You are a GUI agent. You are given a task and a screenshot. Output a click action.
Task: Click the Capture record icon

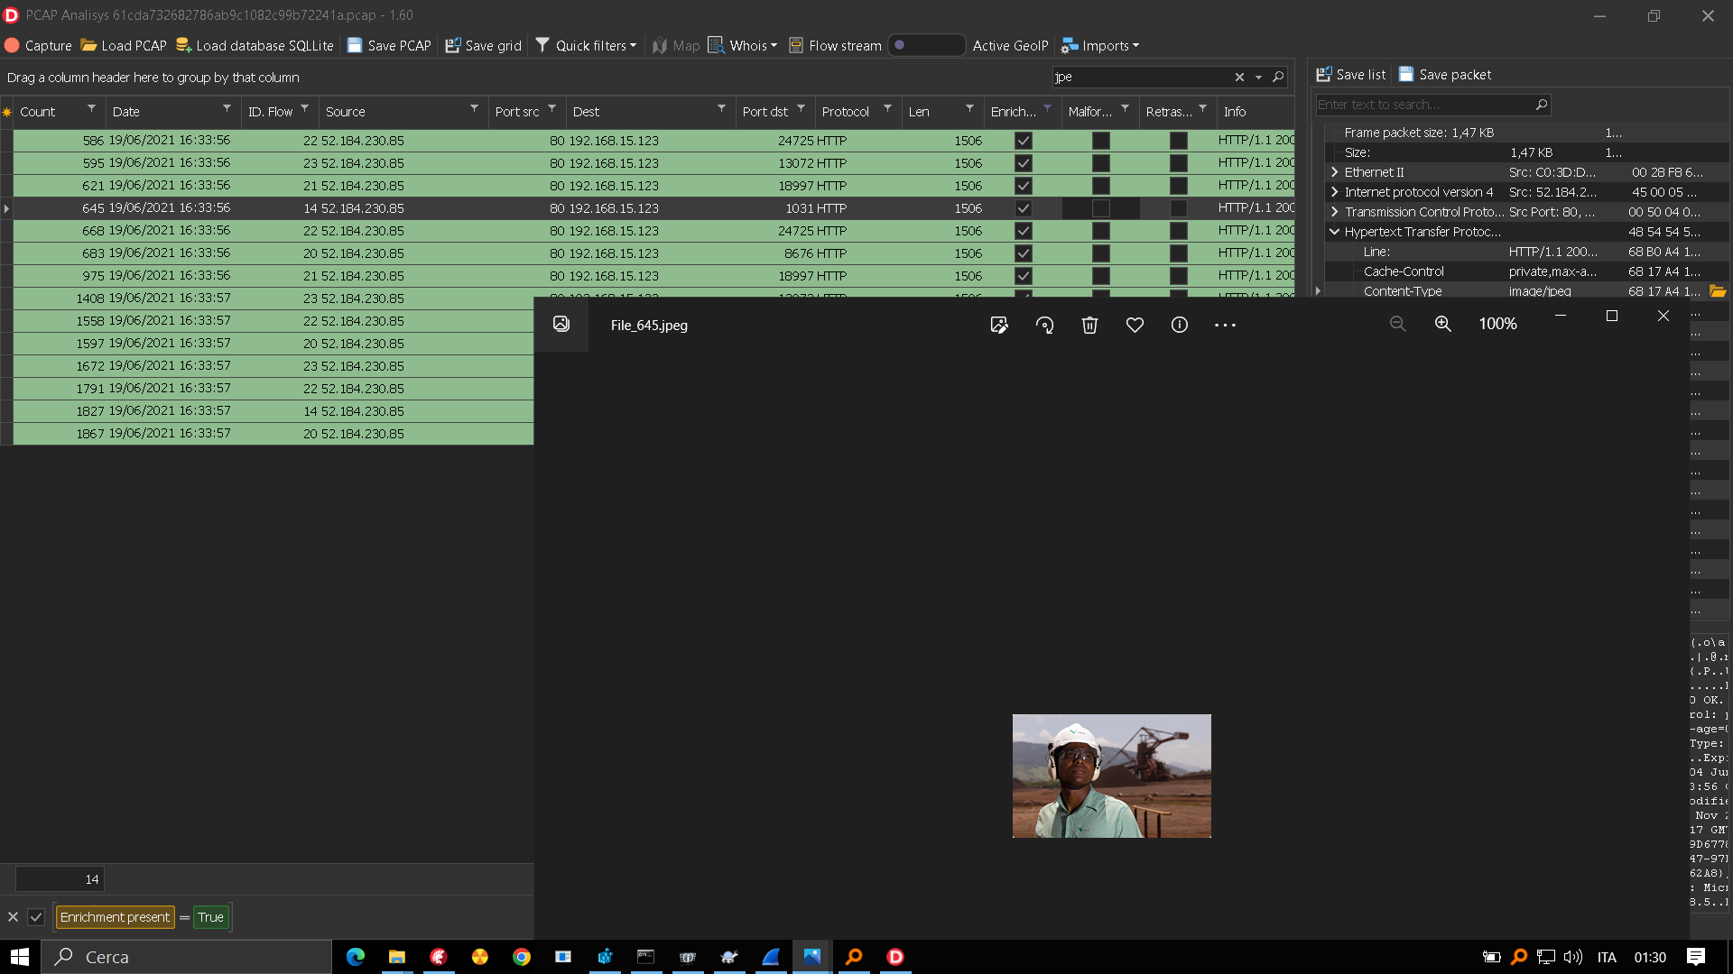[x=12, y=45]
